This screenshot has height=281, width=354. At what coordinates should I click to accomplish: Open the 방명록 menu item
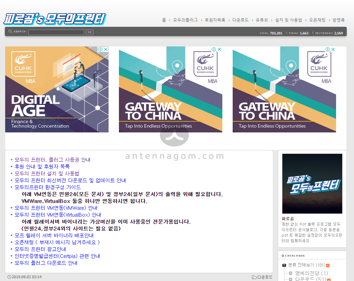point(338,20)
